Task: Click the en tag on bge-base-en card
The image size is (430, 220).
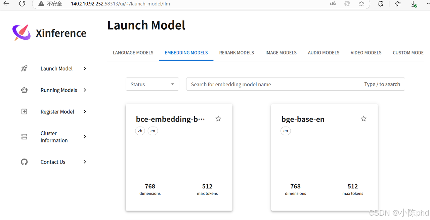Action: tap(286, 131)
